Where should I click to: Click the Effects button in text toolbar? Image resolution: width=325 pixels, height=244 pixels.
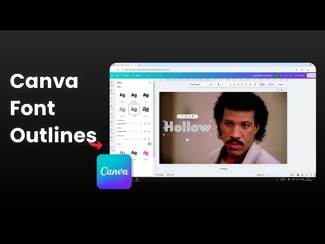263,84
